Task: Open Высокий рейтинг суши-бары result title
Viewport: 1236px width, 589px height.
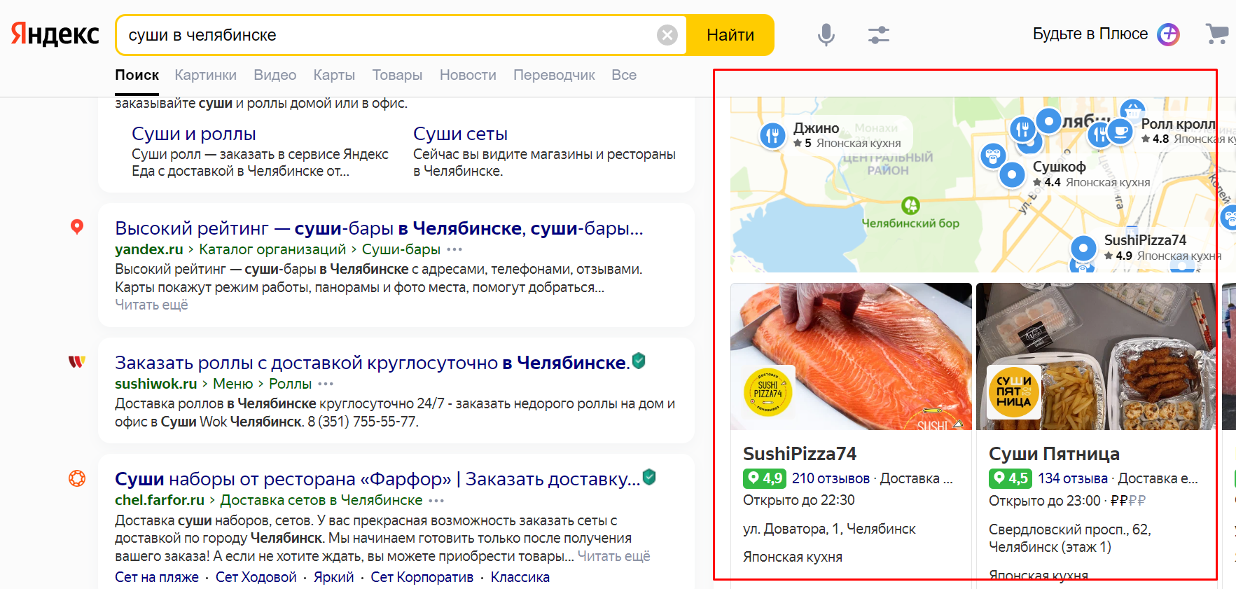Action: coord(379,228)
